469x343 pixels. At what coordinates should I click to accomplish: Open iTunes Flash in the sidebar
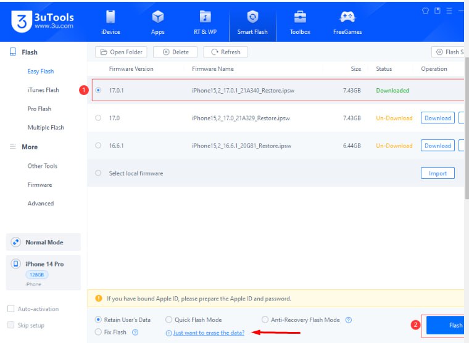43,90
